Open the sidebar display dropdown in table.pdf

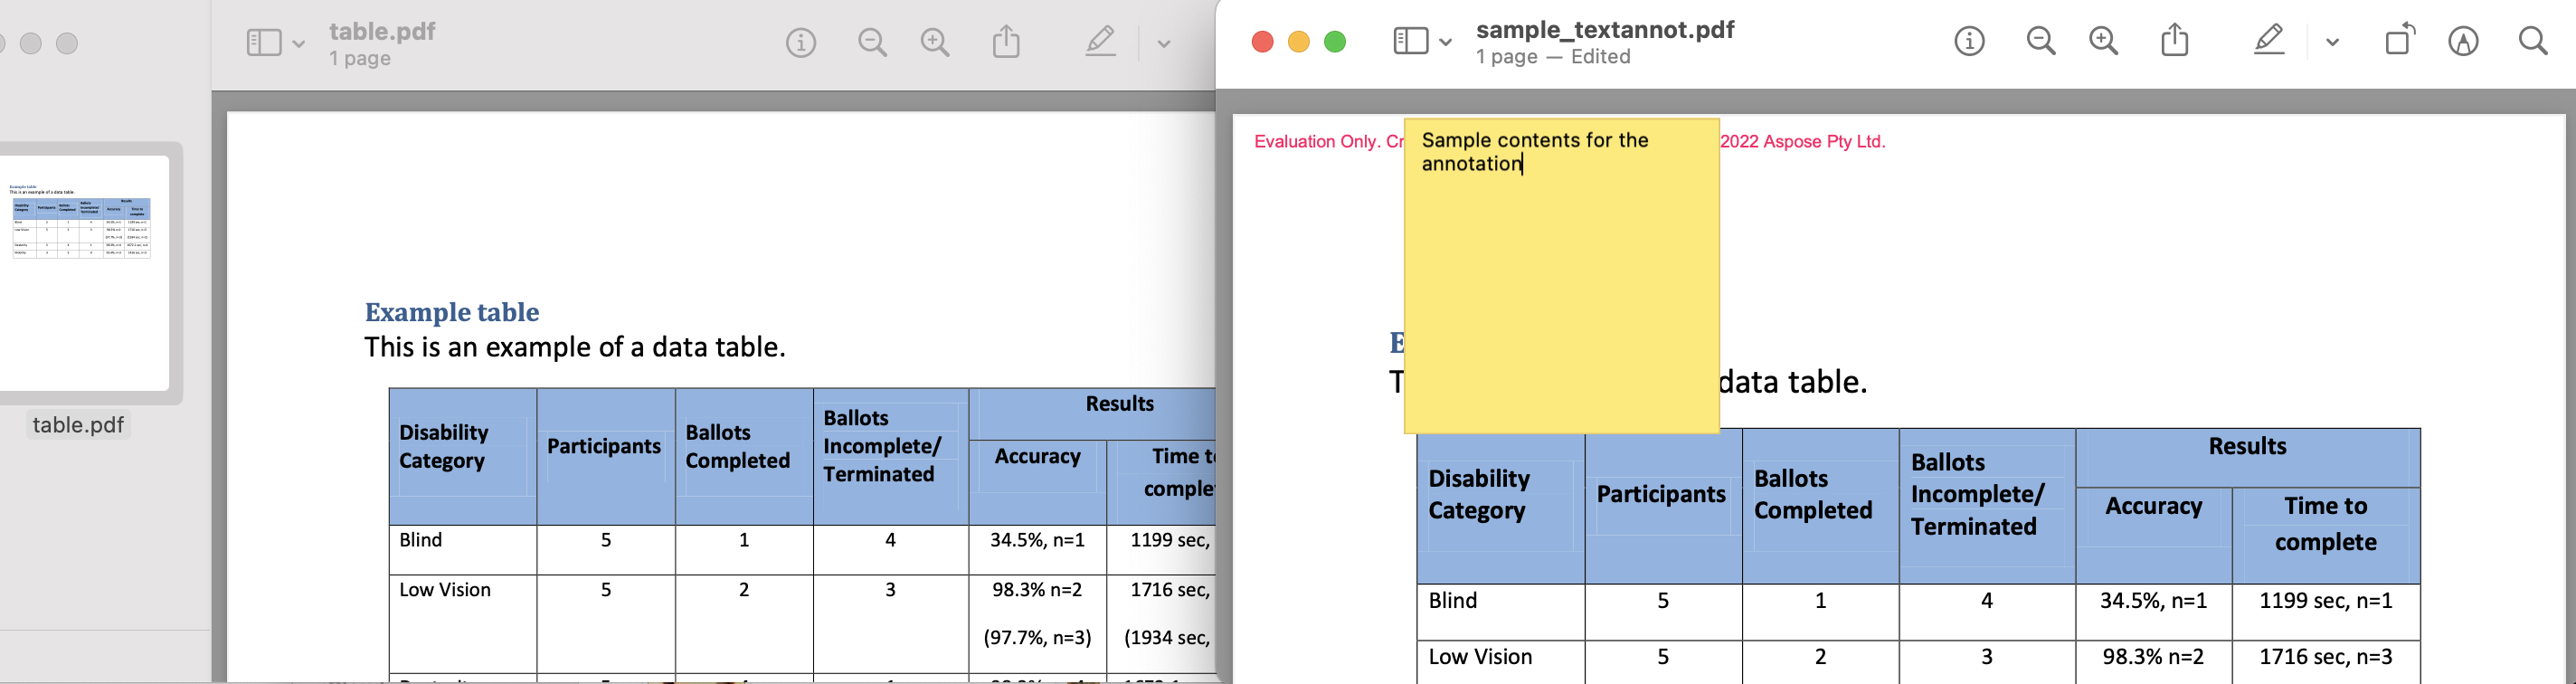pos(298,44)
